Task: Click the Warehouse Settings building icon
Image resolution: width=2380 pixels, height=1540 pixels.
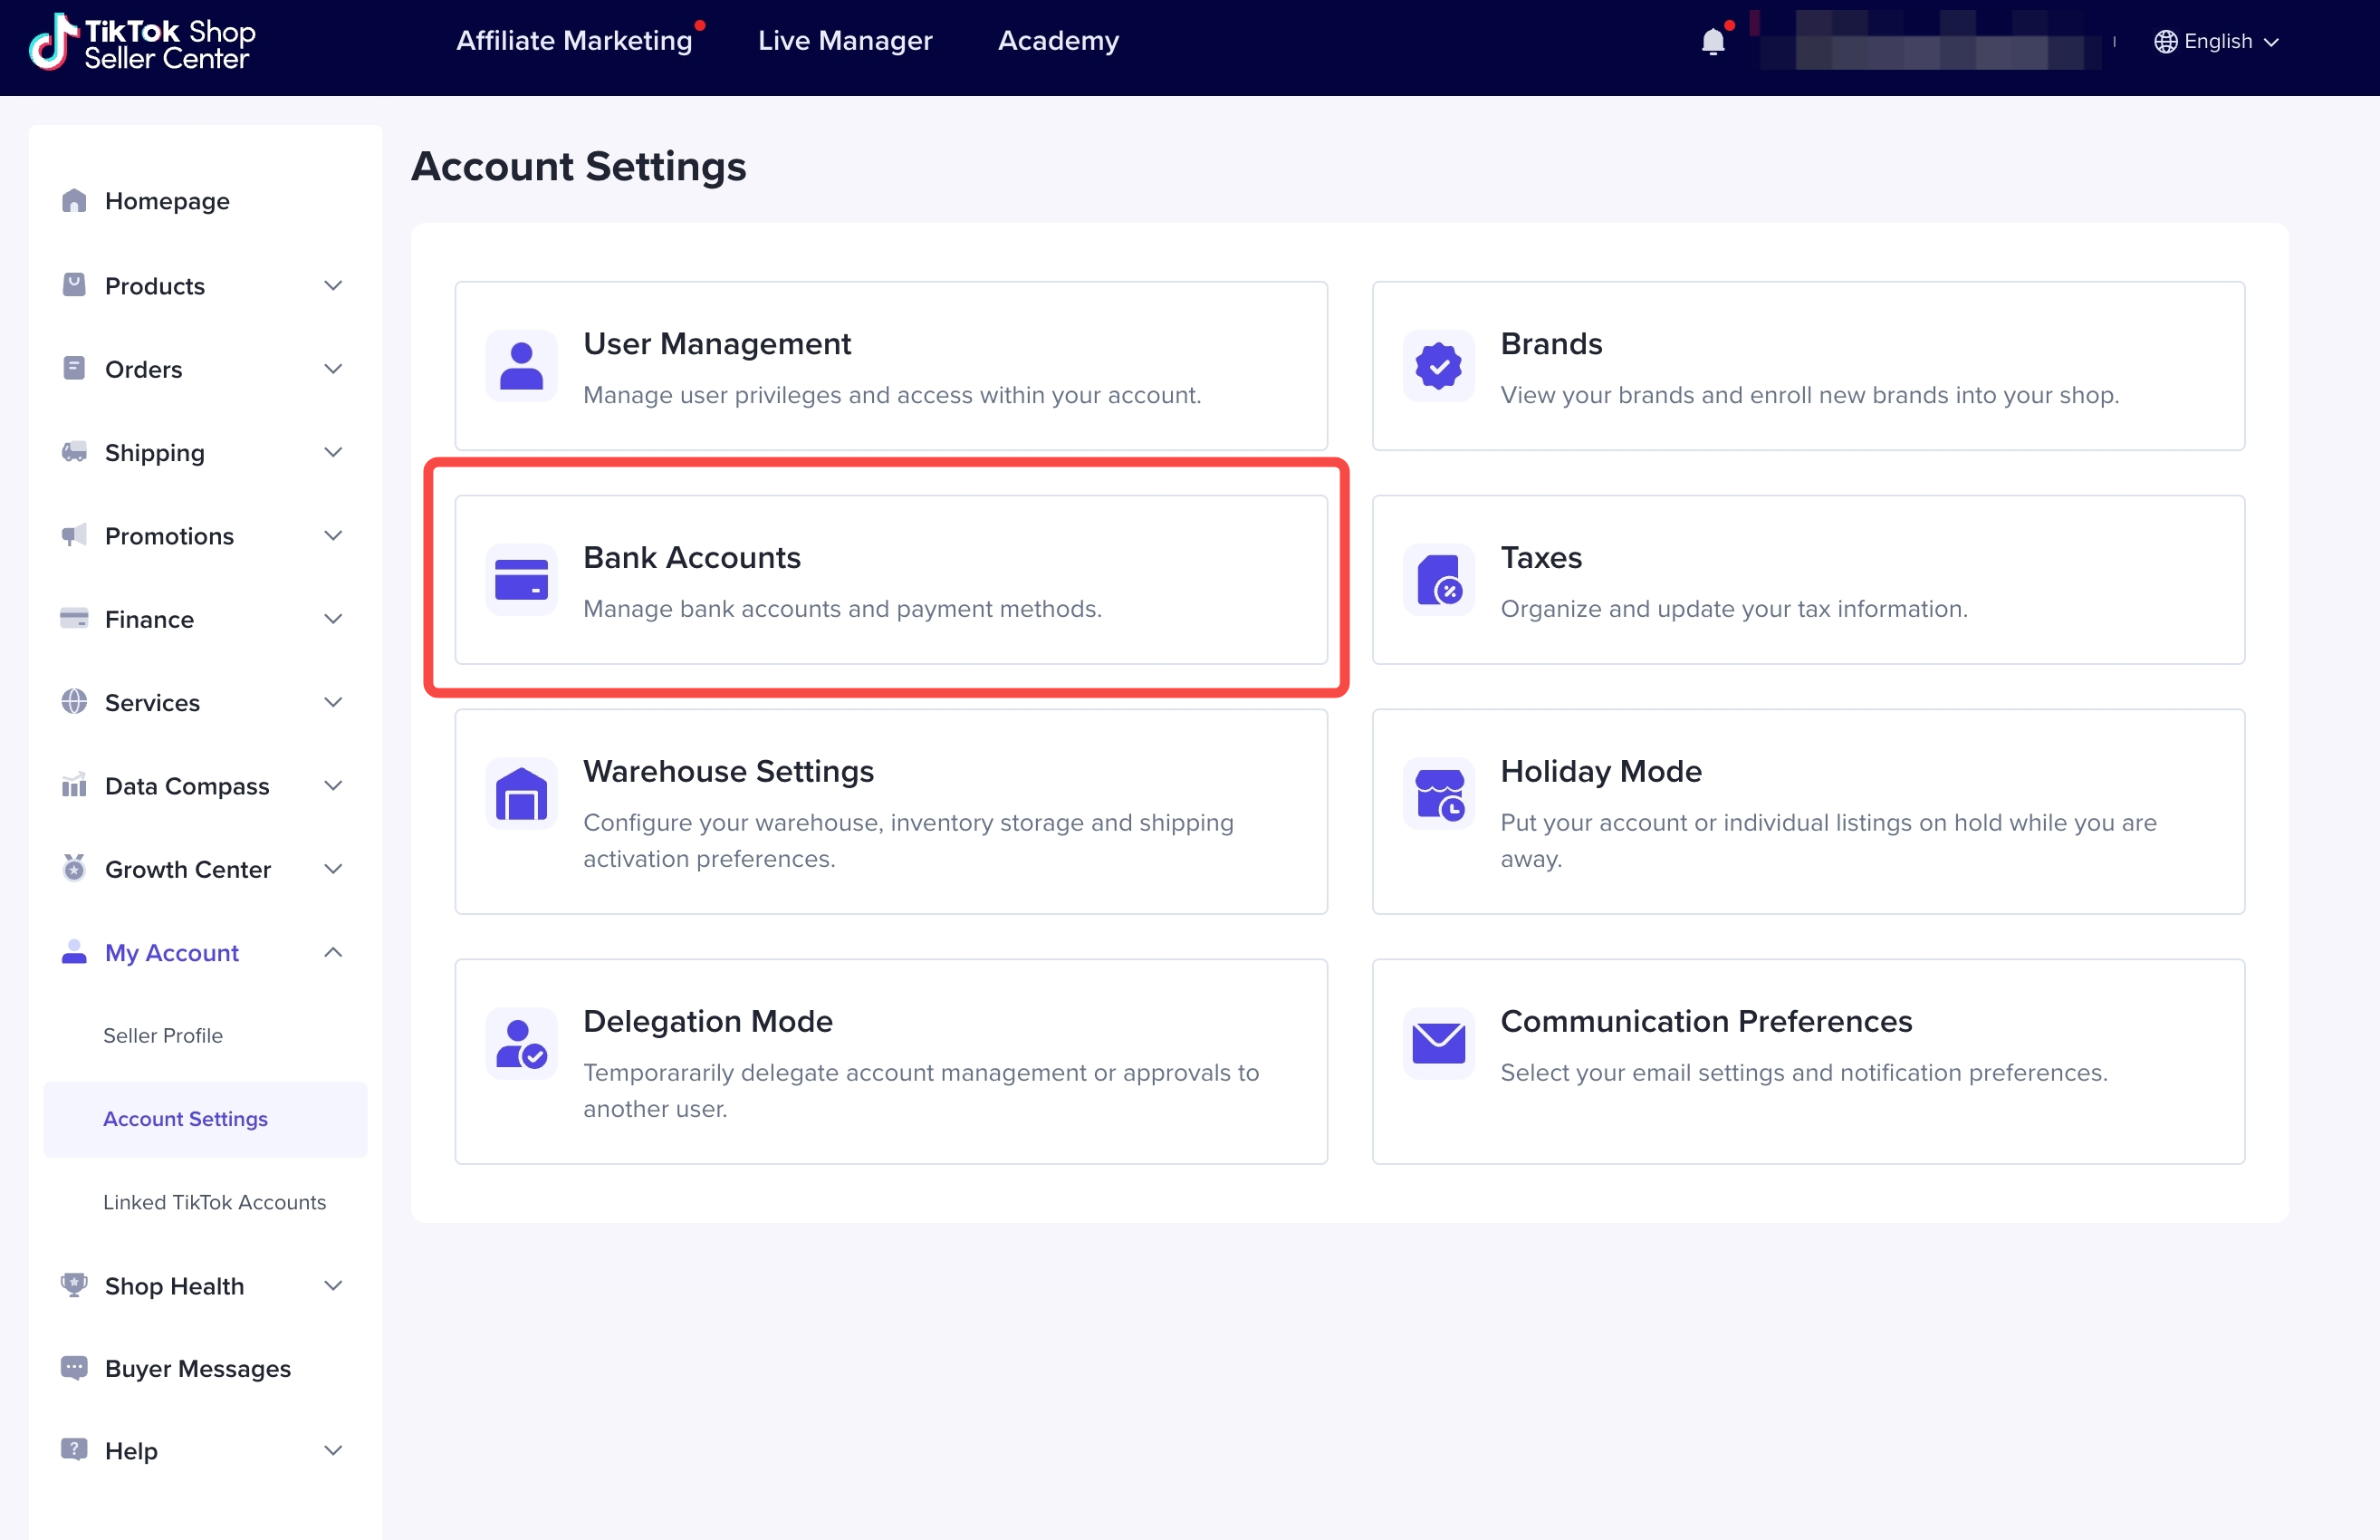Action: pyautogui.click(x=521, y=794)
